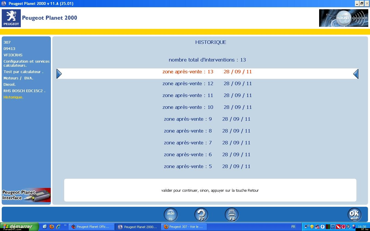Click the Peugeot lion logo

[11, 18]
